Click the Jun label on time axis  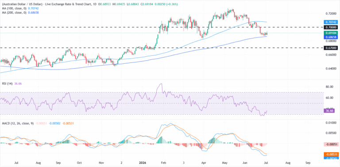tap(245, 163)
